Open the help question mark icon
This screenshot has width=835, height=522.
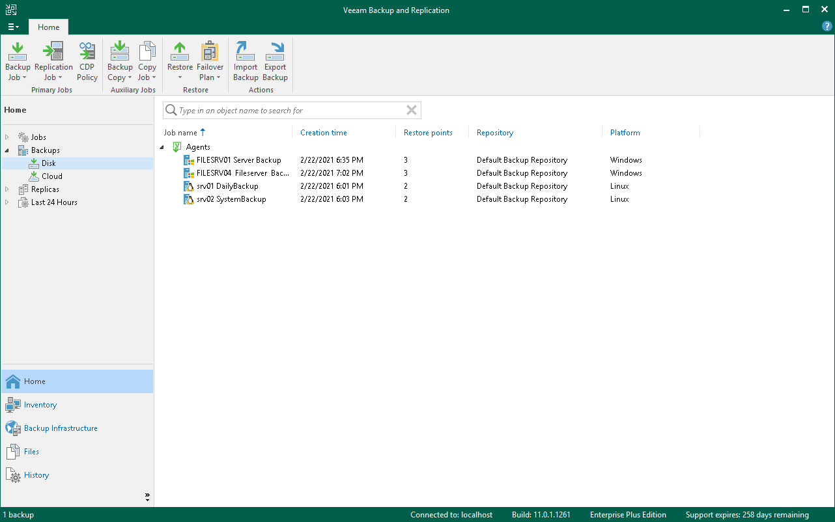coord(827,27)
